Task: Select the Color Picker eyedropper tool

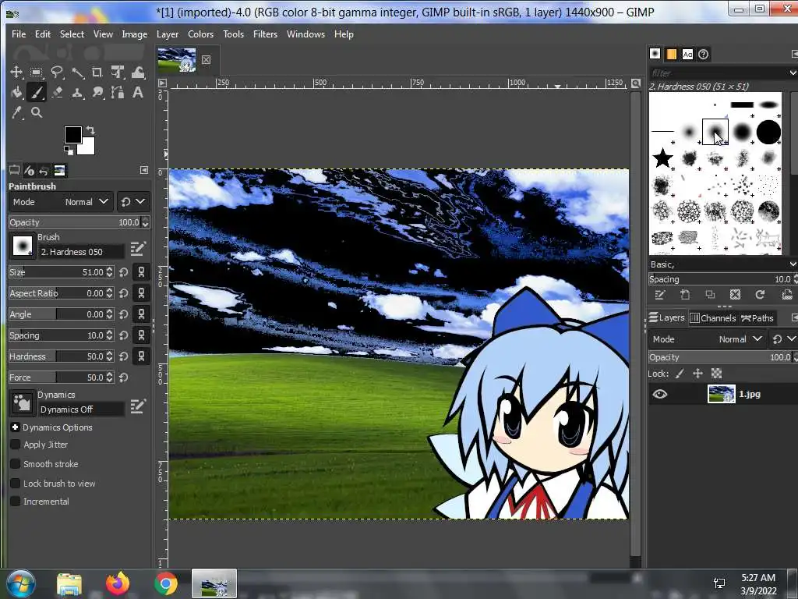Action: (16, 112)
